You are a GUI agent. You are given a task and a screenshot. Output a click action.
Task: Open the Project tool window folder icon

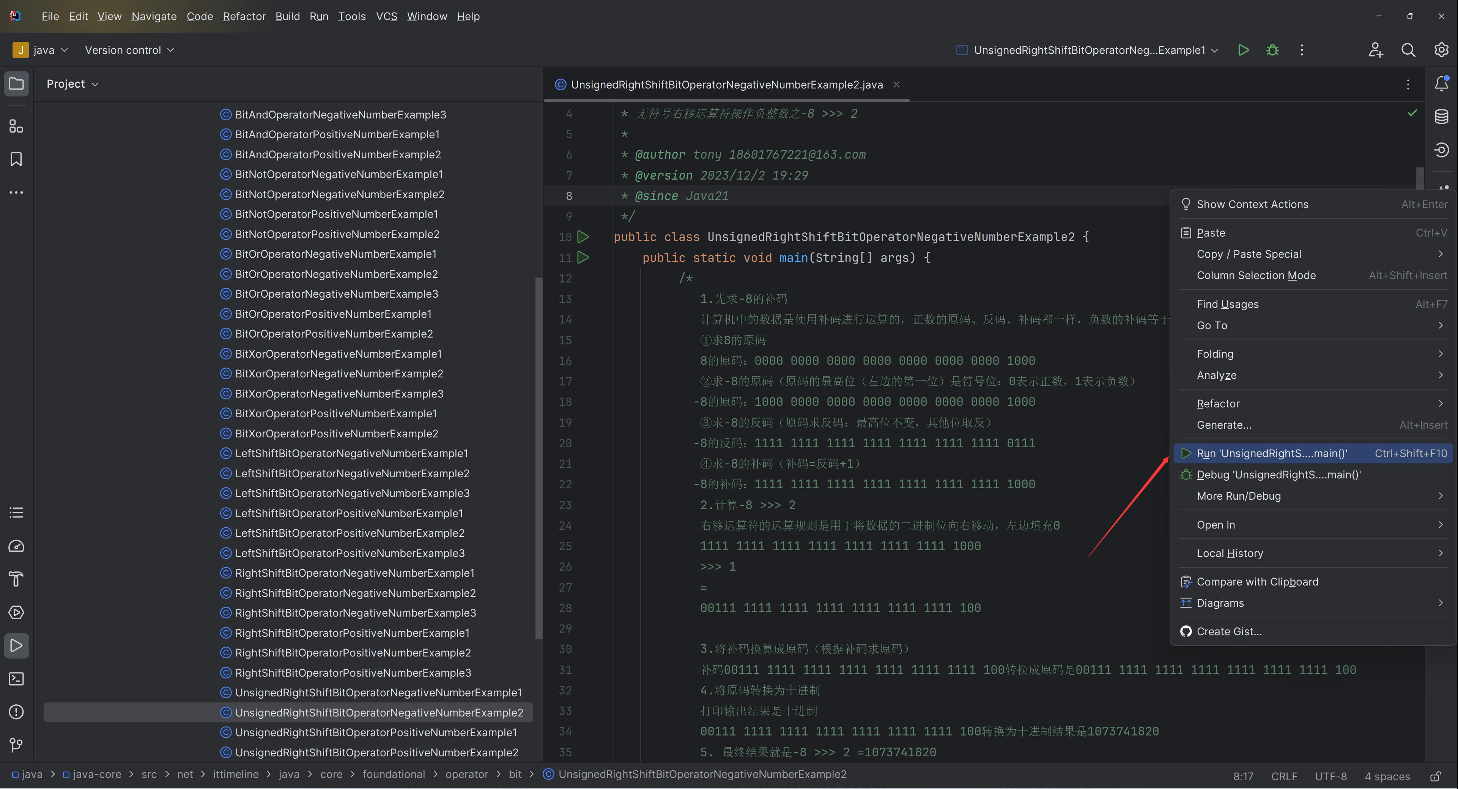coord(16,84)
